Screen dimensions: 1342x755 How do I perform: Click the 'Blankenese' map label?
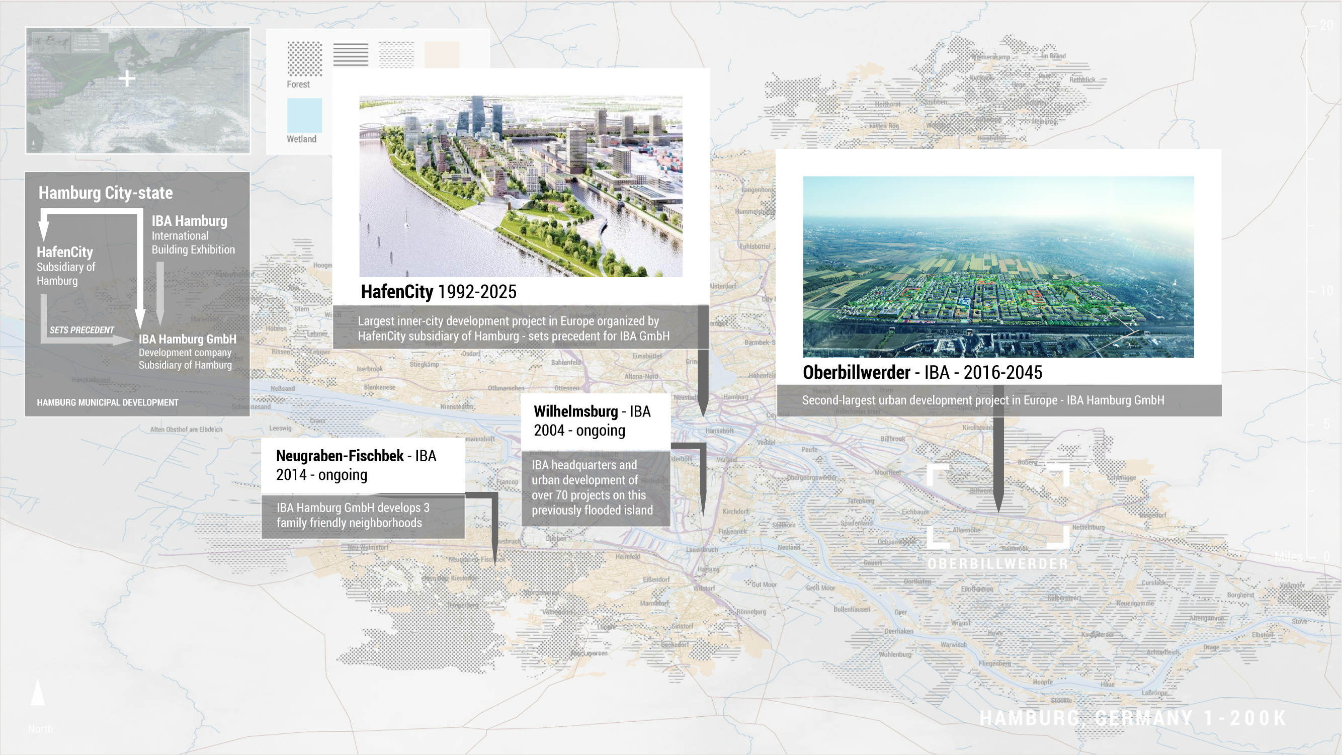(x=379, y=387)
